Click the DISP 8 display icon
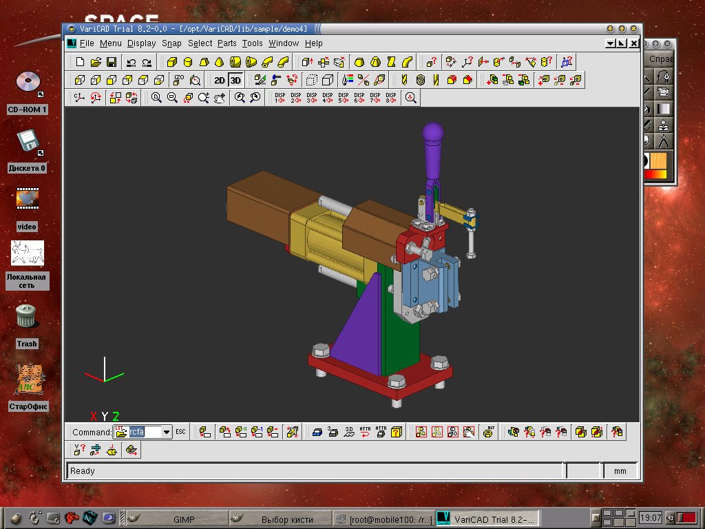705x529 pixels. pyautogui.click(x=391, y=98)
